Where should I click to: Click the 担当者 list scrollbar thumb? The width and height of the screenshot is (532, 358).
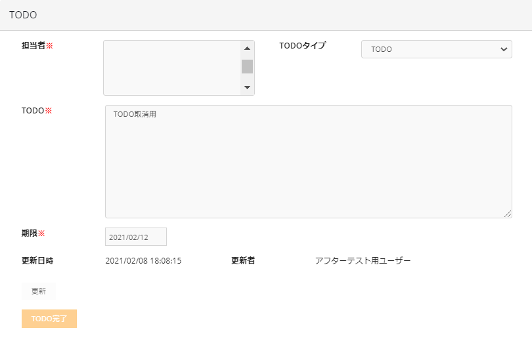click(247, 66)
